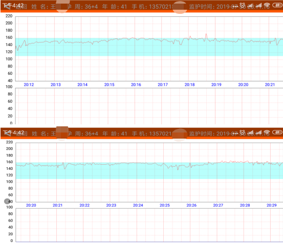The height and width of the screenshot is (244, 283).
Task: Tap 孕周: 36+4 in header above the 20:29 chart
Action: [x=83, y=134]
